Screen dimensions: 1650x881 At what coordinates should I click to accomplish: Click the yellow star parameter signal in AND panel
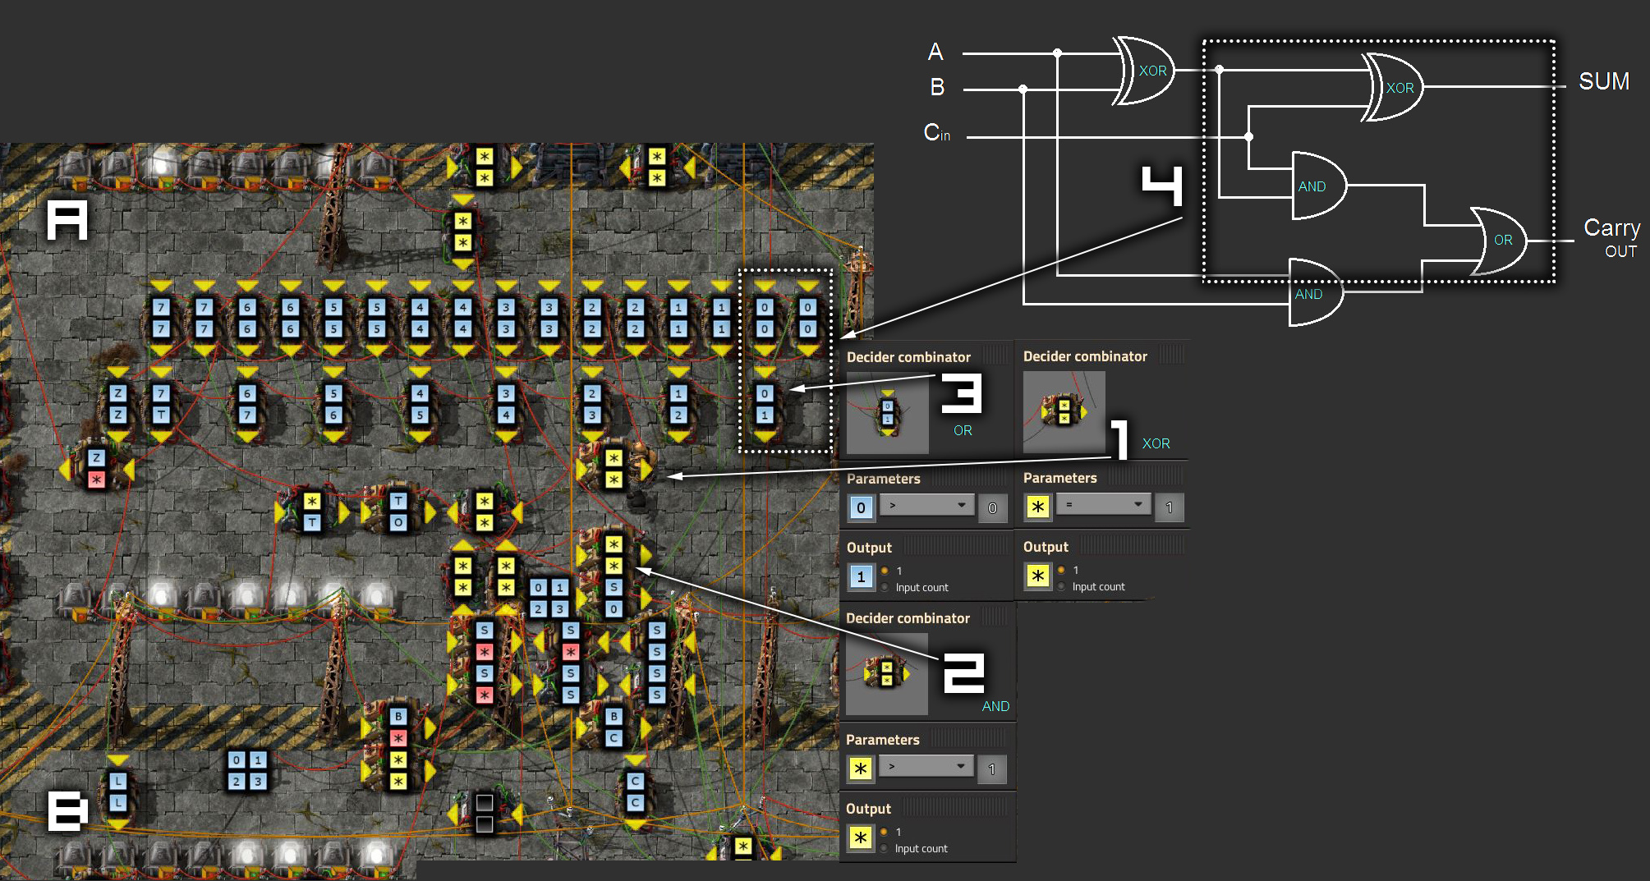860,769
